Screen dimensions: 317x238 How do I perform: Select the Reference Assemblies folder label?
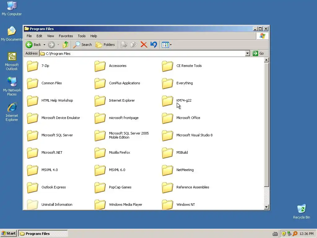coord(193,187)
